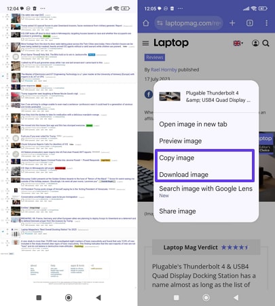Tap Wi-Fi status icon on left phone

click(116, 8)
